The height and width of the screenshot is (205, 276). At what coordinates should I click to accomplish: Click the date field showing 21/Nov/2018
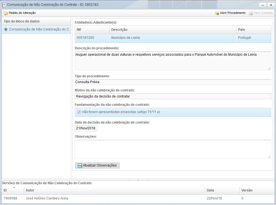[86, 128]
